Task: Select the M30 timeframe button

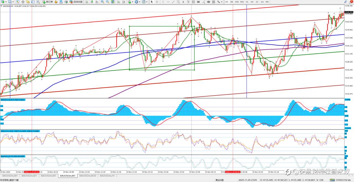Action: pyautogui.click(x=242, y=2)
